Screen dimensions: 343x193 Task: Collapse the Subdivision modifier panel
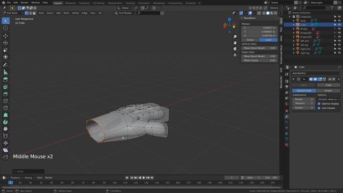(294, 79)
